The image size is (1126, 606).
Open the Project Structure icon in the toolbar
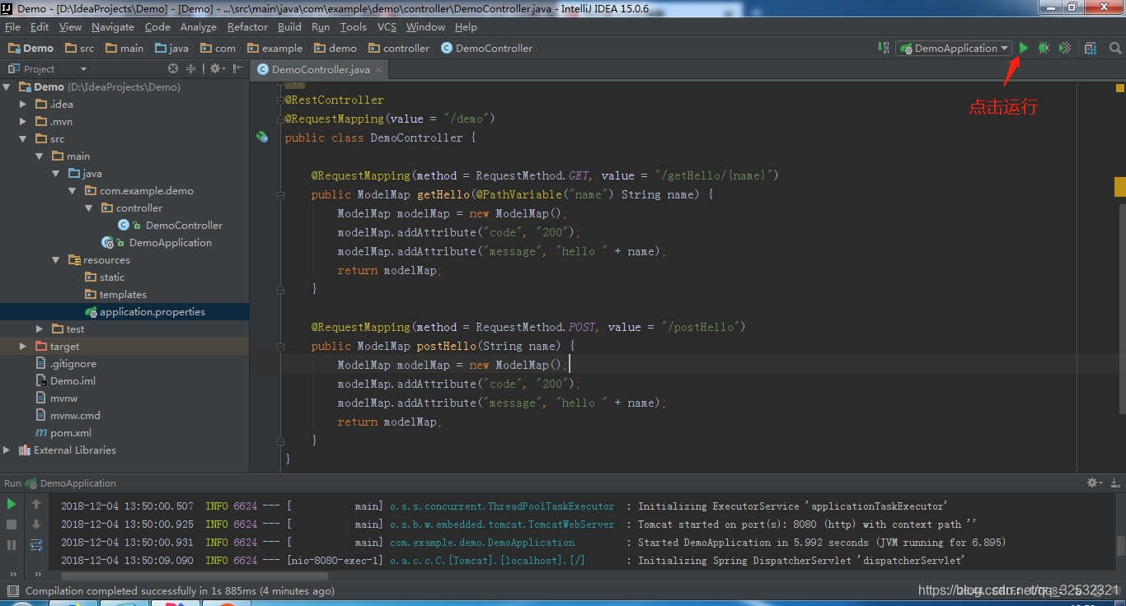click(x=1091, y=48)
